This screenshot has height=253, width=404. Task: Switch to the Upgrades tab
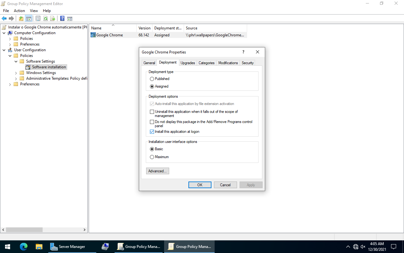187,63
